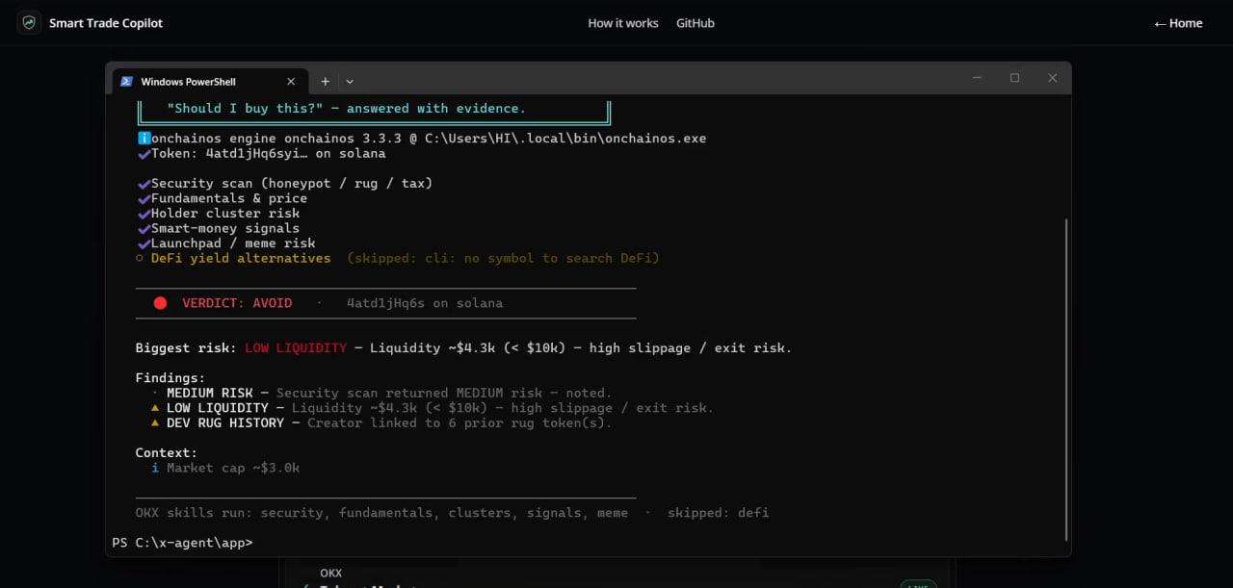Click the 'VERDICT: AVOID' text
This screenshot has height=588, width=1233.
237,303
